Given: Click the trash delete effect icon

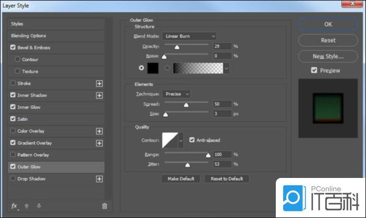Looking at the screenshot, I should pos(105,206).
